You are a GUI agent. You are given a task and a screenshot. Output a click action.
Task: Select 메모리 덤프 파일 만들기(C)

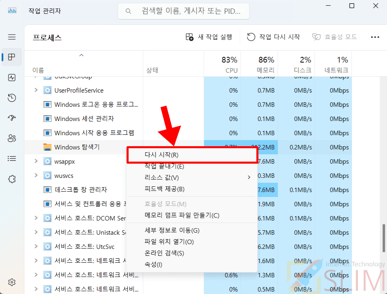[x=191, y=216]
